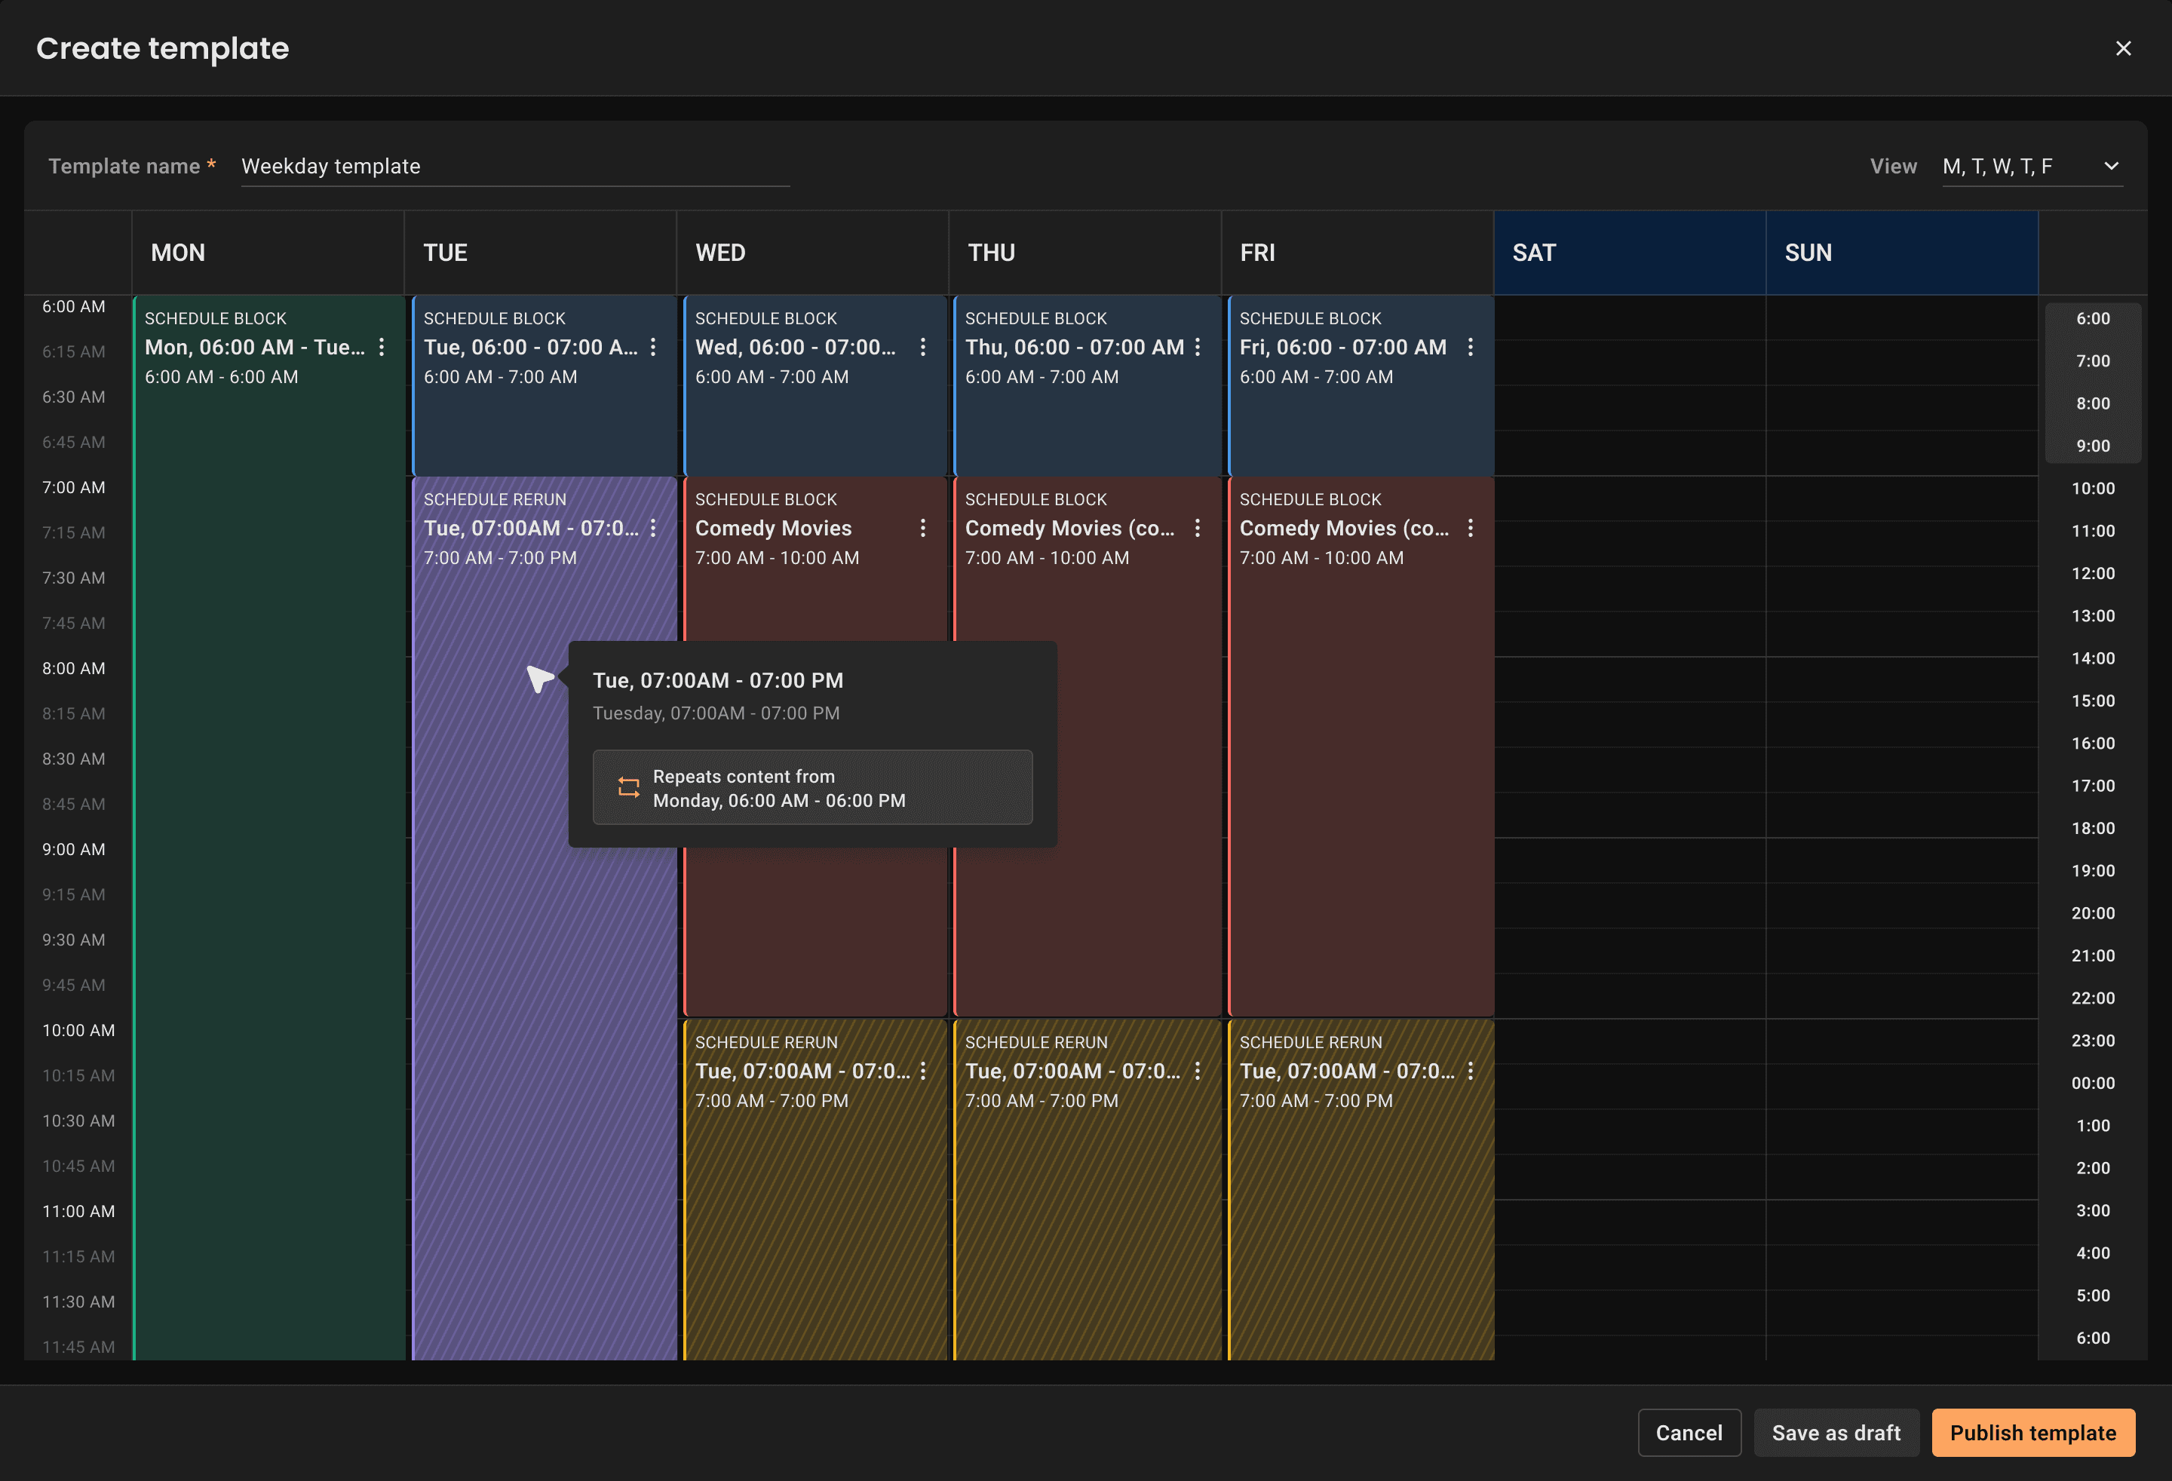Click Save as draft button
The width and height of the screenshot is (2172, 1481).
[1836, 1433]
